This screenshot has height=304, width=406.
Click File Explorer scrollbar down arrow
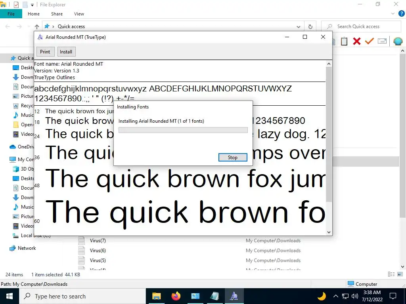(x=402, y=266)
